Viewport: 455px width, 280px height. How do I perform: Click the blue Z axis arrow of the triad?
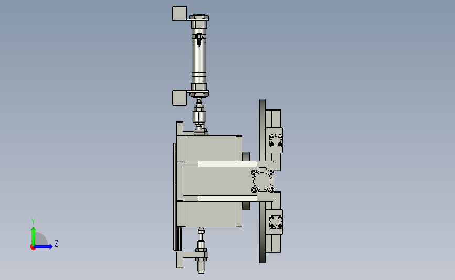[44, 247]
